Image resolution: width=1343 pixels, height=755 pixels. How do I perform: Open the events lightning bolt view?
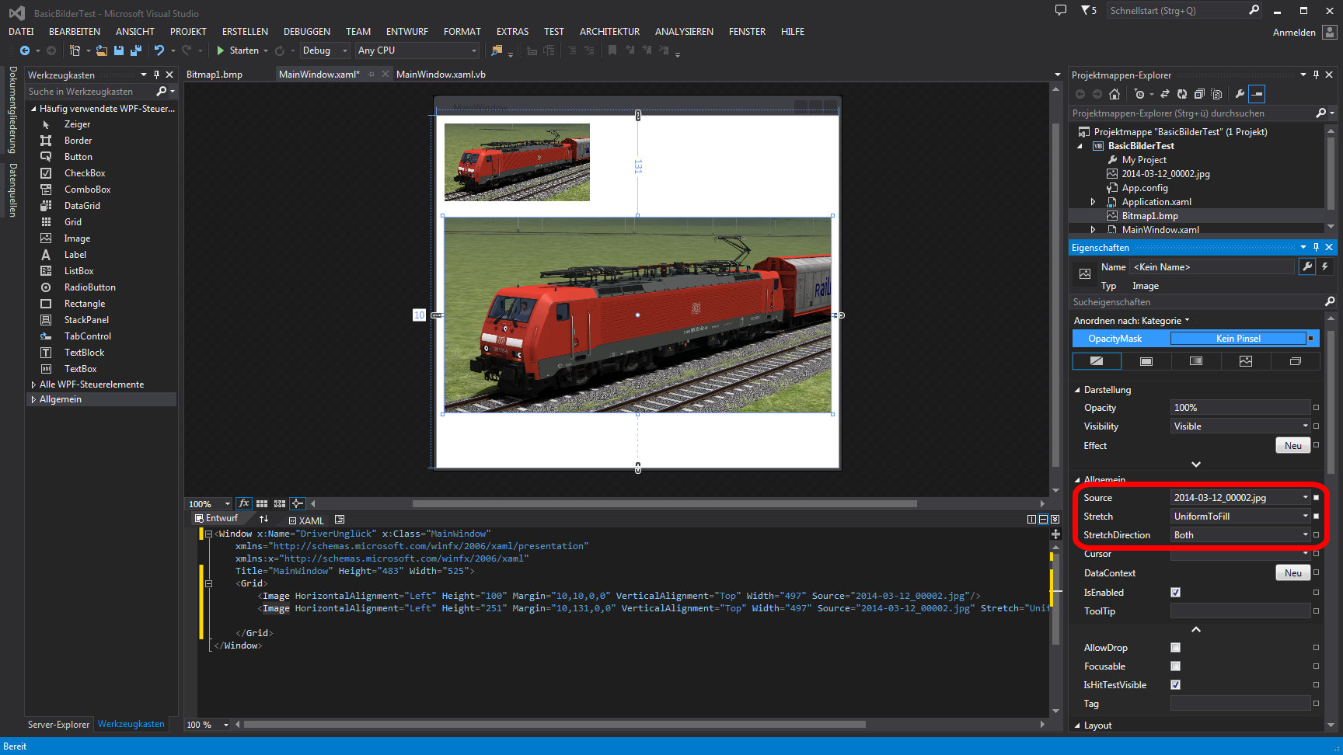[x=1325, y=266]
